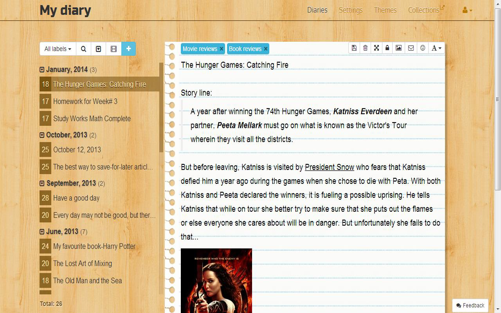This screenshot has width=501, height=313.
Task: Open the calendar filter icon
Action: click(x=98, y=49)
